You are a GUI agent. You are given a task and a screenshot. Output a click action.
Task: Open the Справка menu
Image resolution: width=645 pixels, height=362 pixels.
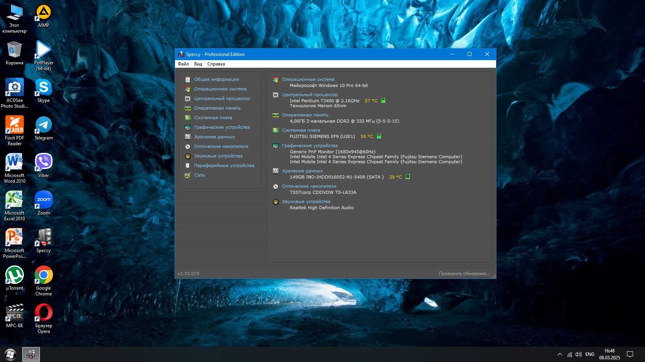pyautogui.click(x=216, y=64)
